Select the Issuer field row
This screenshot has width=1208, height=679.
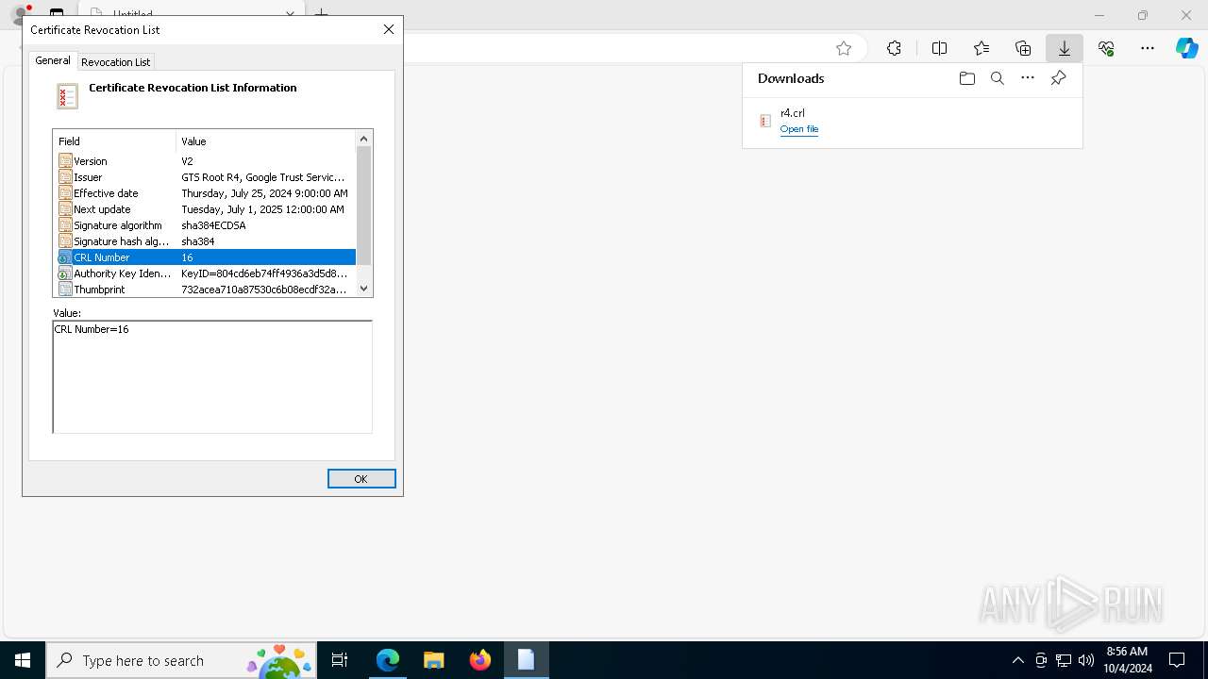(x=206, y=177)
